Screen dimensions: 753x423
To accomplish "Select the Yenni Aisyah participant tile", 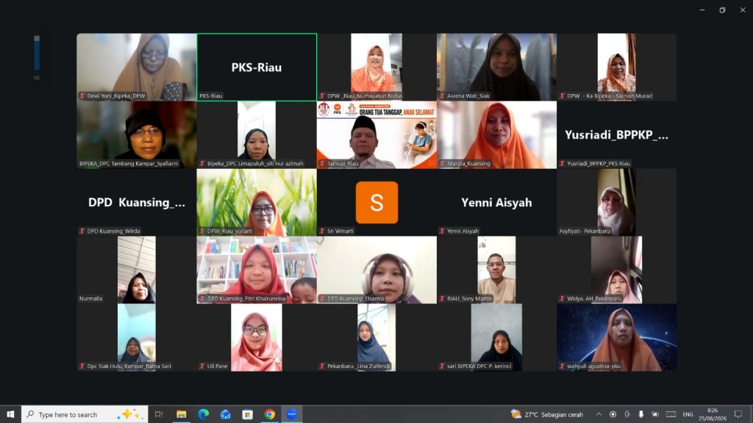I will coord(496,203).
